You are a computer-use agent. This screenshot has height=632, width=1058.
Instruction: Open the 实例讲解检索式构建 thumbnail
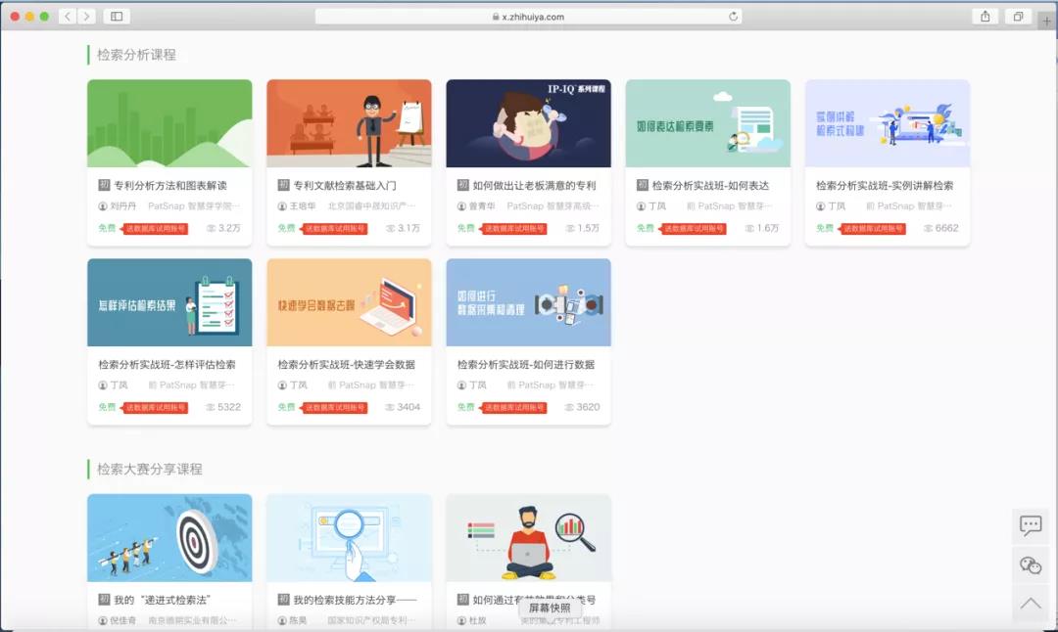pyautogui.click(x=888, y=123)
